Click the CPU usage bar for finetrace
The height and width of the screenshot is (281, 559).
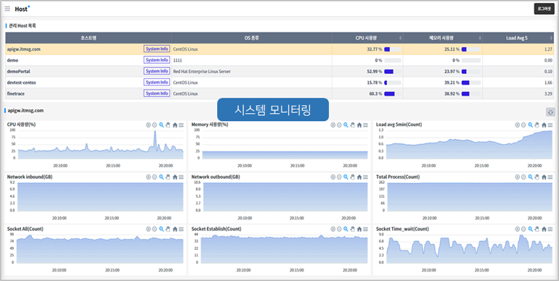[x=393, y=93]
